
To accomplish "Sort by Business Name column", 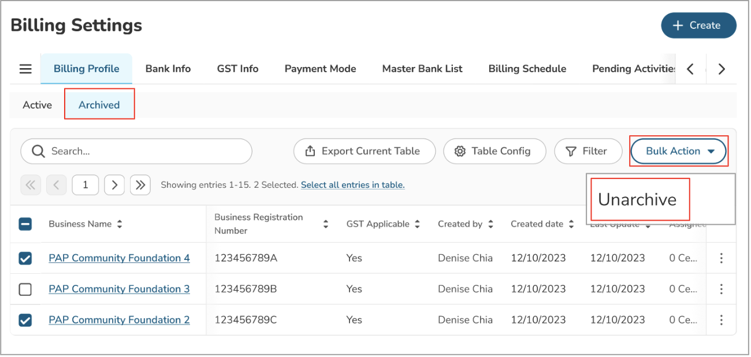I will tap(120, 224).
